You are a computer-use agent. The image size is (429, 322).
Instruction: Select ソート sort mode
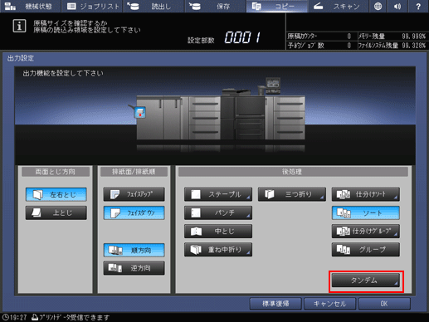click(x=366, y=212)
